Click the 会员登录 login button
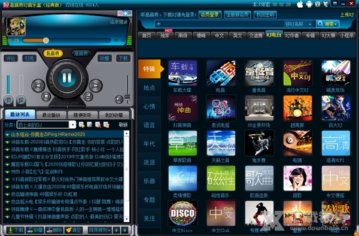Screen dimensions: 359x236 tap(210, 14)
